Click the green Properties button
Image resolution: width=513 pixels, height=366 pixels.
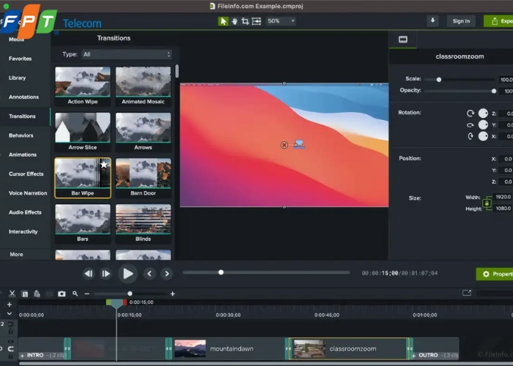(495, 274)
